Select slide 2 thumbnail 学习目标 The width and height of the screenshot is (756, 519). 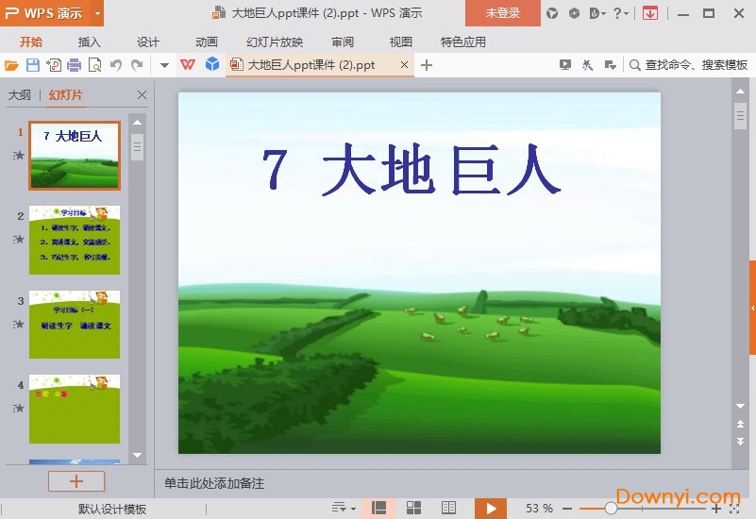point(75,240)
